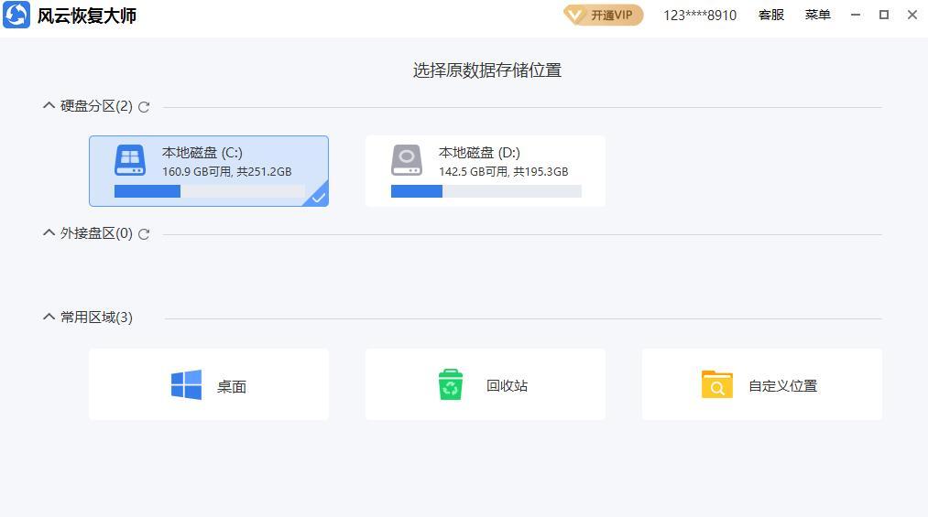Click the C: system drive icon
Screen dimensions: 928x517
tap(129, 160)
